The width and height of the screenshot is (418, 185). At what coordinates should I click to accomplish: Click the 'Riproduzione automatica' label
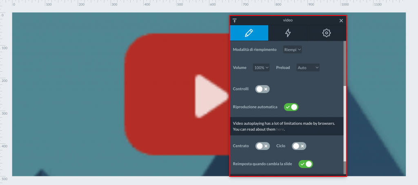pyautogui.click(x=255, y=107)
